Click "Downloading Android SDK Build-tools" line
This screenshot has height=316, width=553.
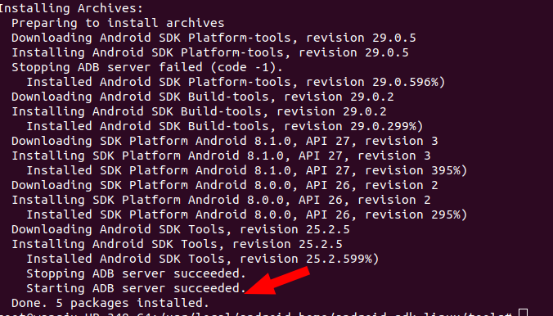pyautogui.click(x=203, y=97)
